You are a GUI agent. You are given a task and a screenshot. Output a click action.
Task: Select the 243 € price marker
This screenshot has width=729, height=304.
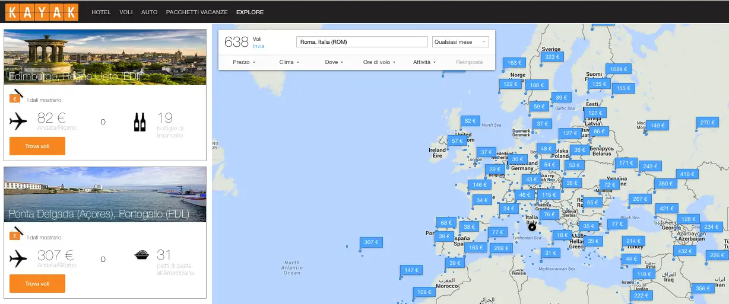[x=649, y=167]
